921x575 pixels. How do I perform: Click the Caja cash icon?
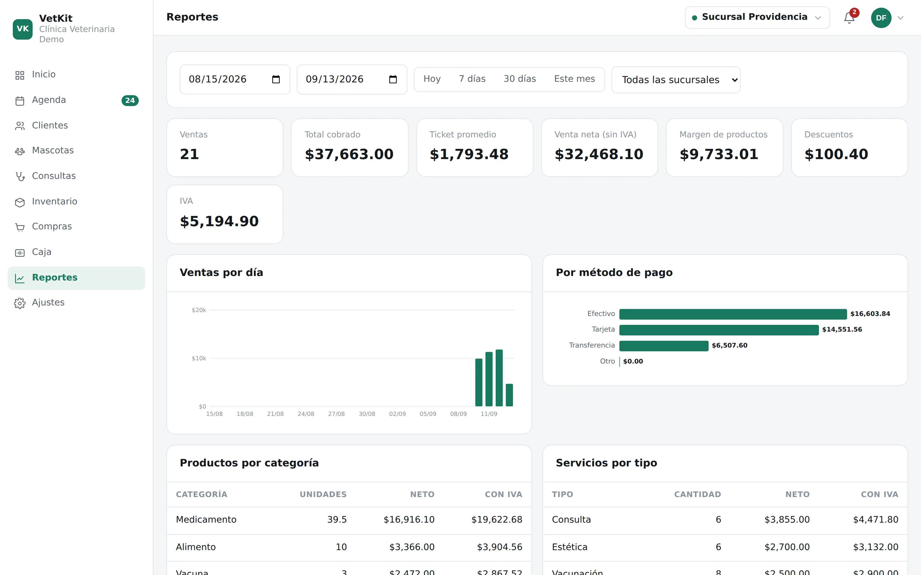click(20, 252)
